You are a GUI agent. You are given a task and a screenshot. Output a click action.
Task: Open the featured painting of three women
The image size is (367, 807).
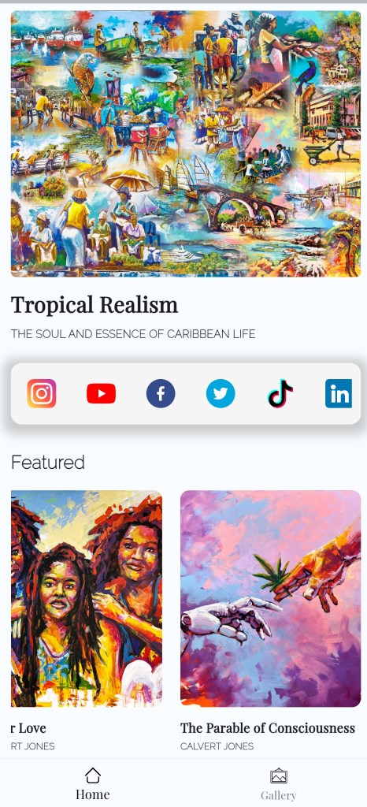pos(87,598)
